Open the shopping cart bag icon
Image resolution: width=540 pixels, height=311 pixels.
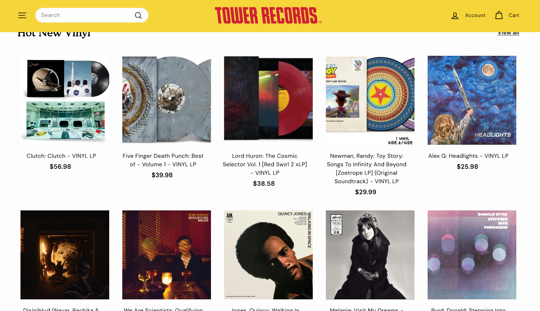pyautogui.click(x=499, y=15)
